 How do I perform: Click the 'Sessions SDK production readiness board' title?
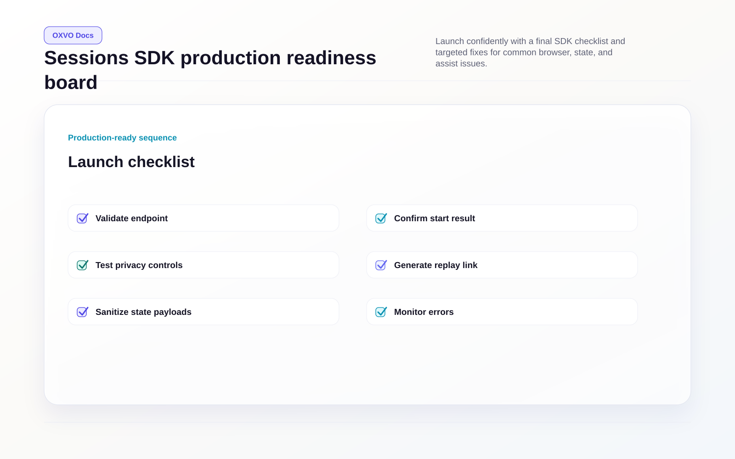pos(210,70)
